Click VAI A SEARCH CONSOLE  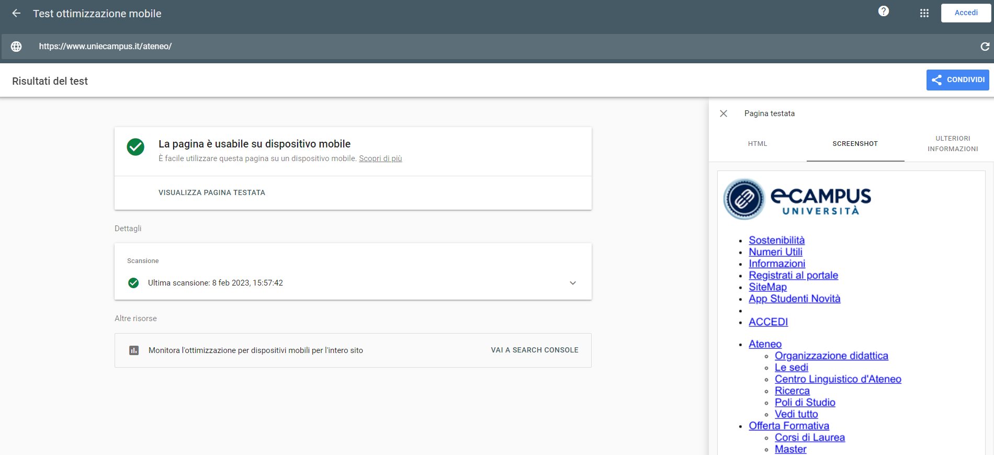coord(535,350)
